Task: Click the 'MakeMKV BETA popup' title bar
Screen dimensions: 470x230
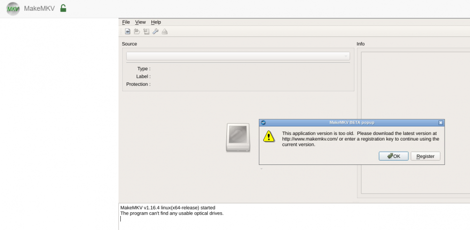Action: 352,122
